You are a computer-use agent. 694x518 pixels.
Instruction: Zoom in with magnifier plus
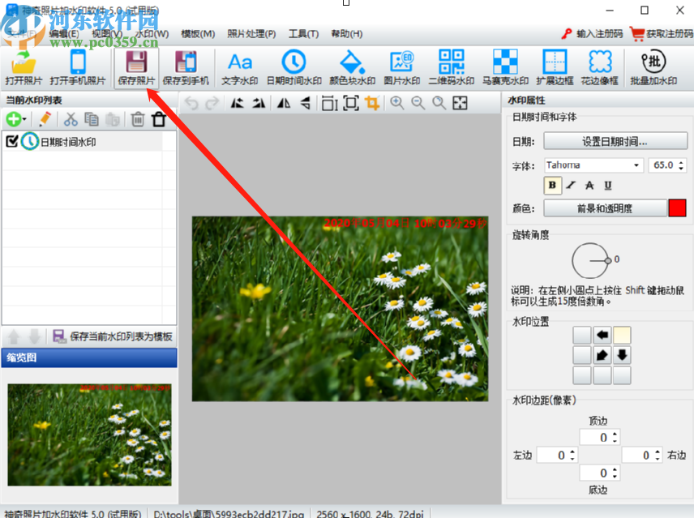click(397, 103)
